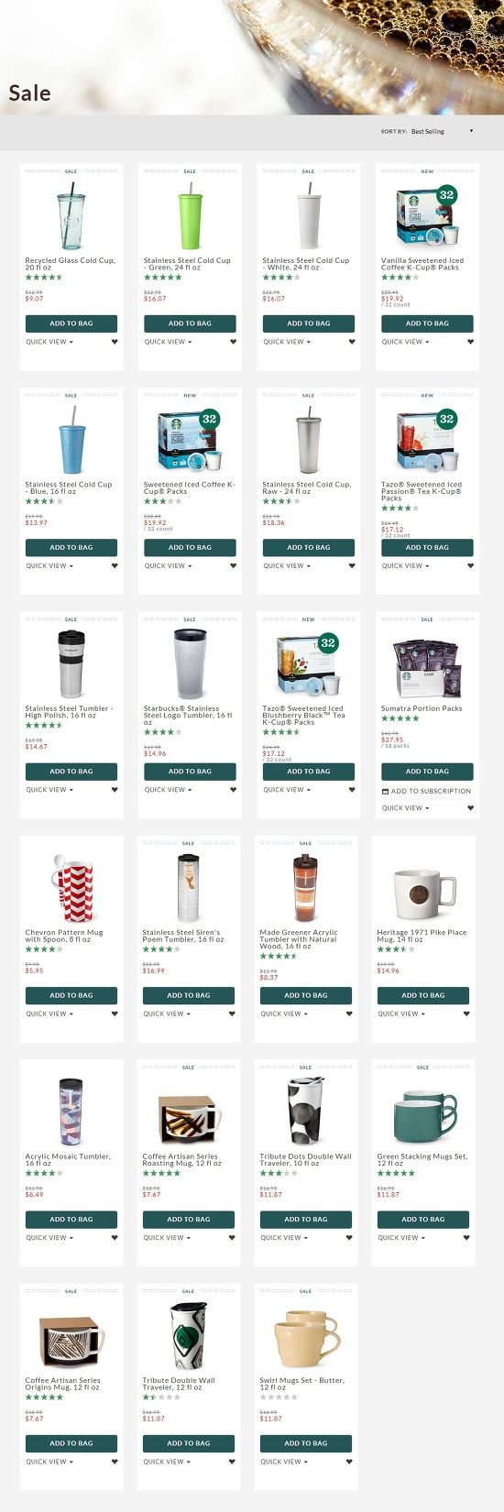The image size is (504, 1512).
Task: Add Acrylic Mosaic Tumbler to bag
Action: 71,1220
